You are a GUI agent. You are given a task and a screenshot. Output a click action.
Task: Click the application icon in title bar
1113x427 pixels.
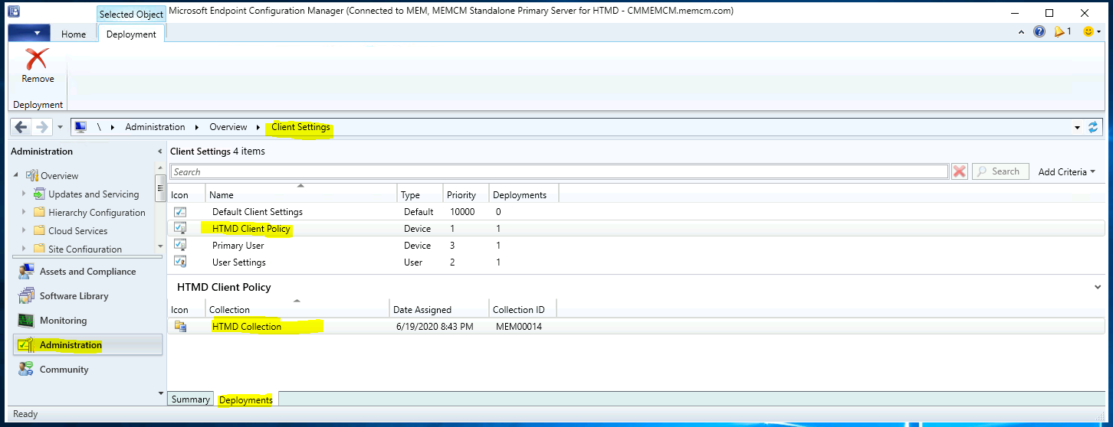click(x=14, y=12)
